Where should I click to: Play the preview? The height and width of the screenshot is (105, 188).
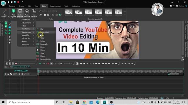click(93, 64)
